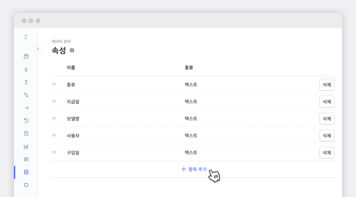Open the history clock icon
The width and height of the screenshot is (356, 197).
click(x=26, y=121)
